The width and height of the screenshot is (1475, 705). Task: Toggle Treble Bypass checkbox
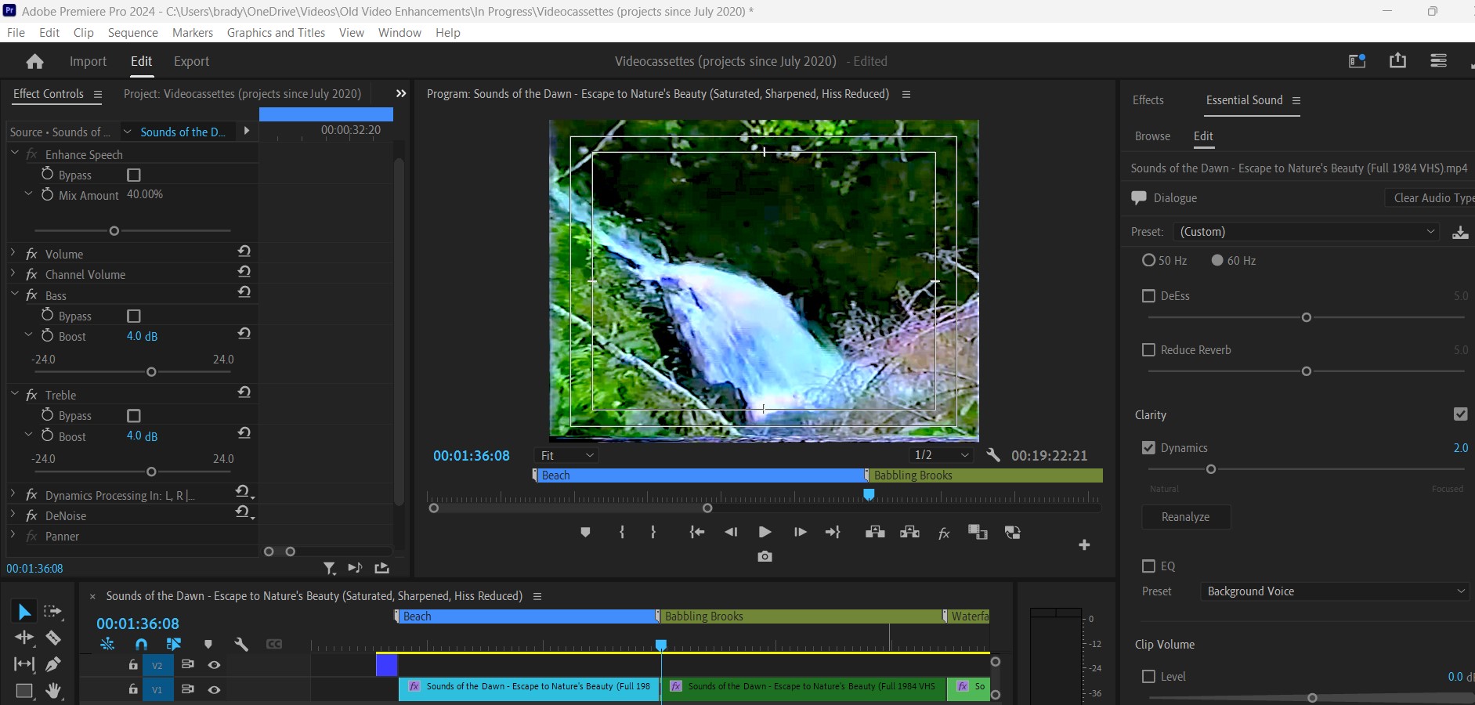coord(134,415)
